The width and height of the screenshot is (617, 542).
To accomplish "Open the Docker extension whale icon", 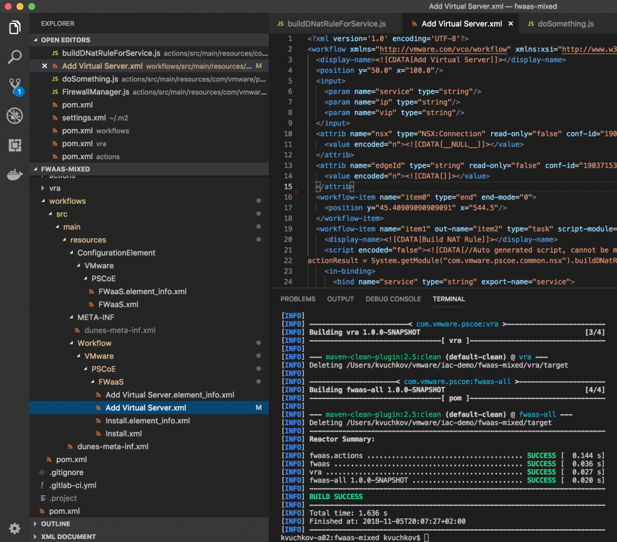I will point(14,174).
